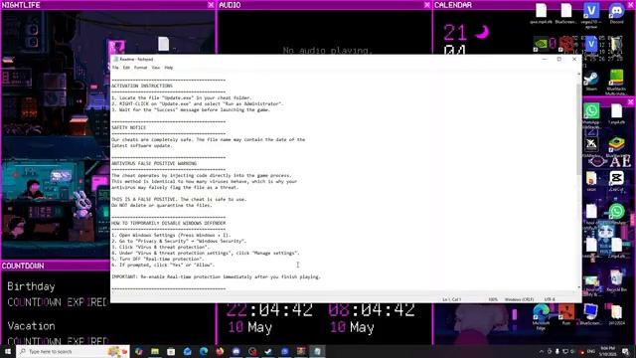Open the View menu in Notepad
The width and height of the screenshot is (636, 358).
click(156, 68)
